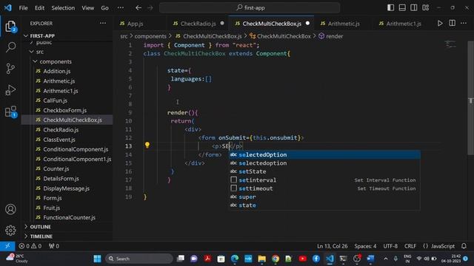The width and height of the screenshot is (474, 266).
Task: Open Chrome from the taskbar
Action: click(x=275, y=259)
